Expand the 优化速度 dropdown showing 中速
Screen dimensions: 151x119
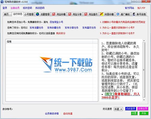click(x=118, y=109)
